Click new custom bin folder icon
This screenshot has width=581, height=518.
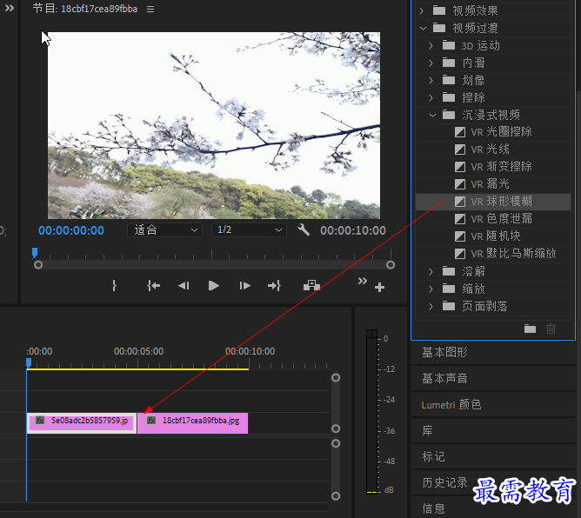pyautogui.click(x=530, y=329)
